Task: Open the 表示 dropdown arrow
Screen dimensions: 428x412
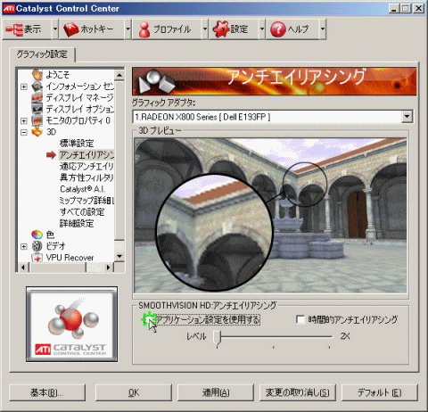Action: [55, 29]
